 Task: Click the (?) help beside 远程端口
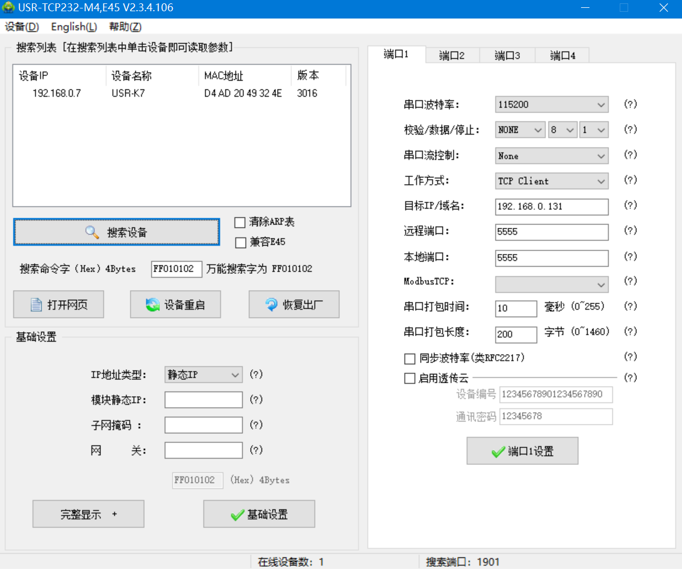coord(630,230)
